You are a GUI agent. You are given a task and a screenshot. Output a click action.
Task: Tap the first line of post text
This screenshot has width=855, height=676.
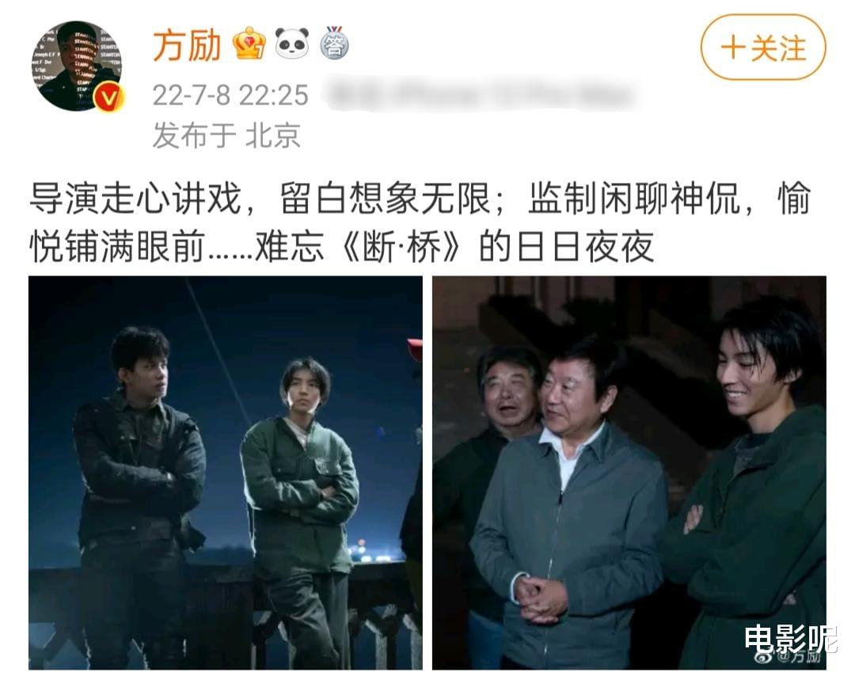[420, 198]
